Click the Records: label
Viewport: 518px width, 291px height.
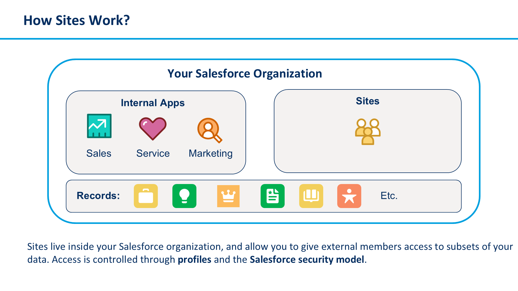click(x=98, y=196)
